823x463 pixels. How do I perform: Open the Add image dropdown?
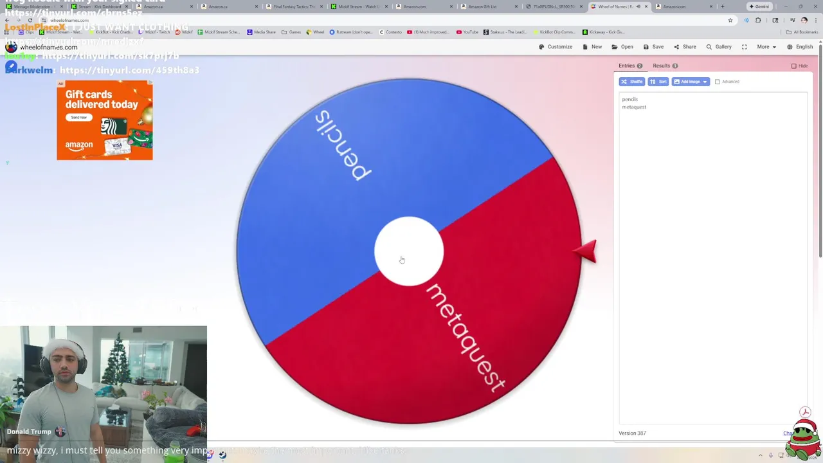click(691, 82)
